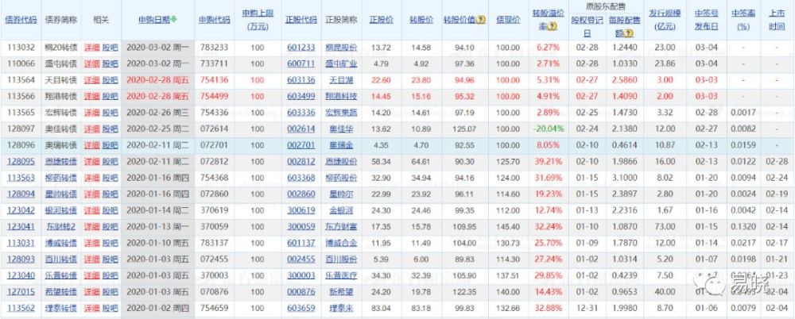
Task: Open 股吧 for 东财转2 row
Action: [110, 226]
